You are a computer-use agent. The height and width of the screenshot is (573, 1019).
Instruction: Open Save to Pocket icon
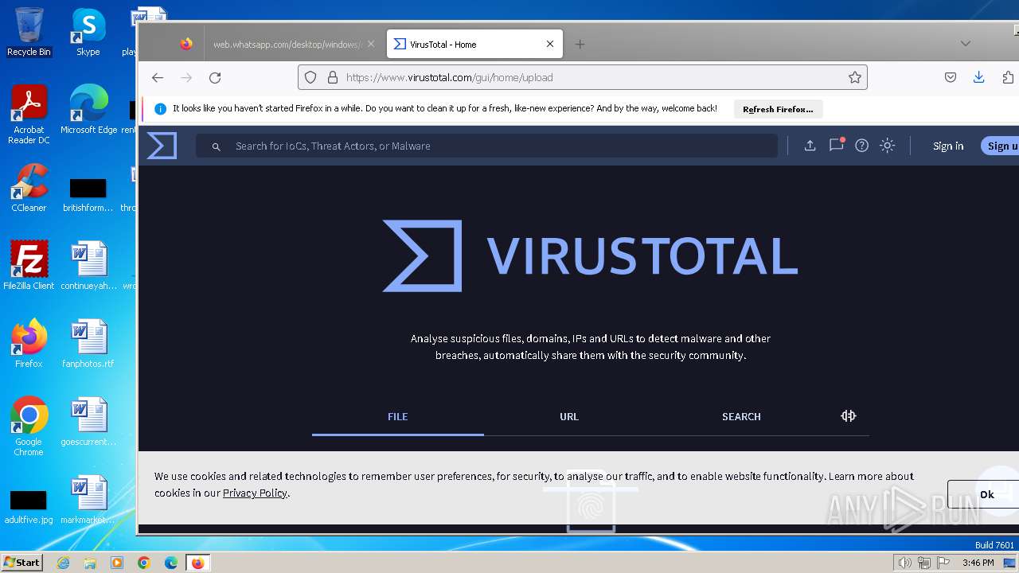950,77
